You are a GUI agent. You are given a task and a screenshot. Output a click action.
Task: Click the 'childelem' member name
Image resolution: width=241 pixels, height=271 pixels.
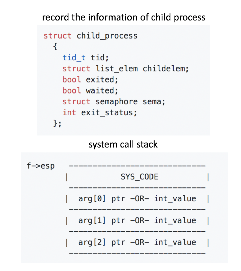point(165,69)
